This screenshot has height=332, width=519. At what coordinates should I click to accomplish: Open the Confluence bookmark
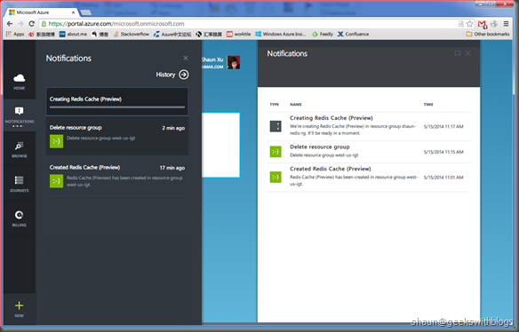coord(353,34)
